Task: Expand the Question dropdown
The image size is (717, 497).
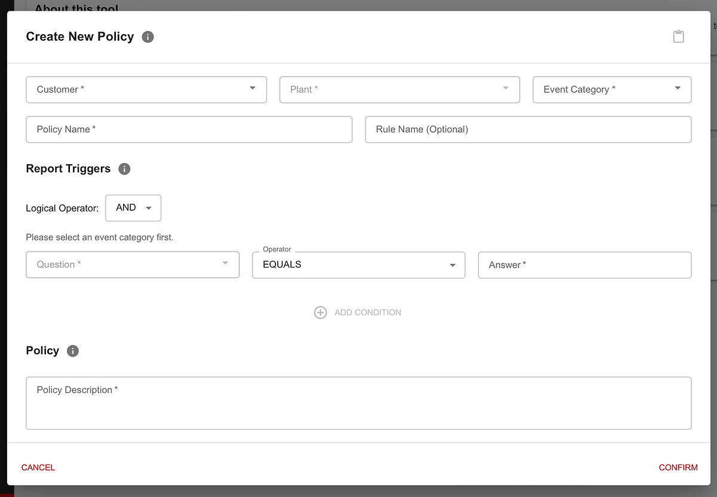Action: click(132, 265)
